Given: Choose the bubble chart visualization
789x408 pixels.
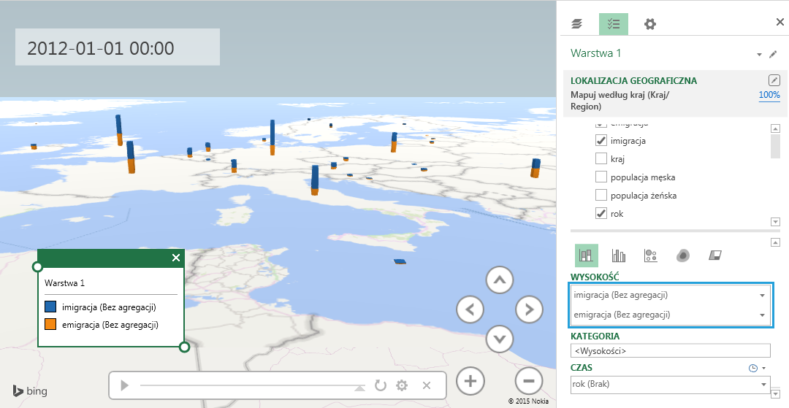Looking at the screenshot, I should 650,255.
